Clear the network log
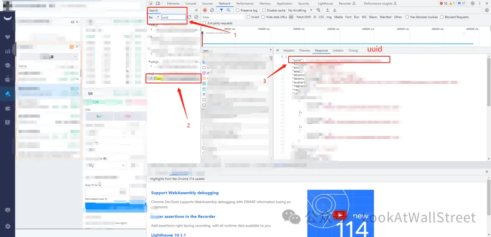 click(212, 10)
